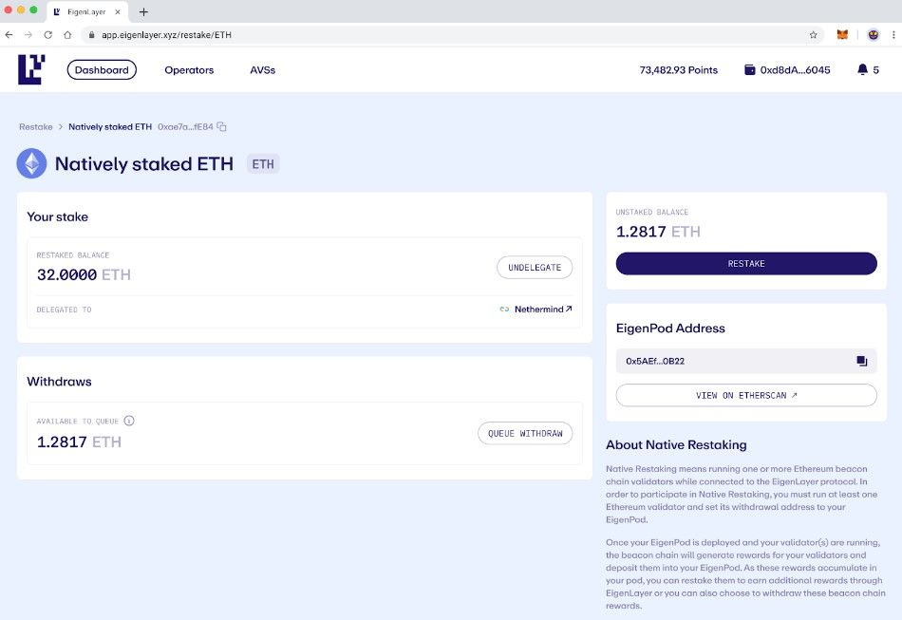The width and height of the screenshot is (902, 620).
Task: Click the 32.0000 ETH restaked balance
Action: 84,274
